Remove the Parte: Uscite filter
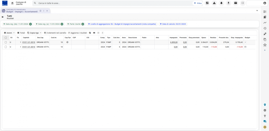This screenshot has width=269, height=131. click(83, 24)
